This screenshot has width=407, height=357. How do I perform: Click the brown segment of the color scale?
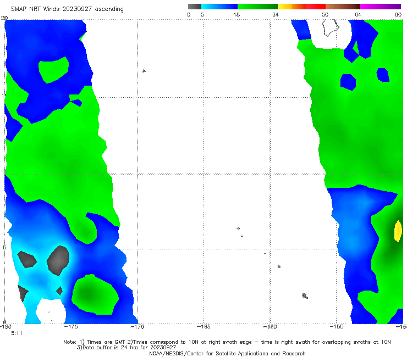coord(343,7)
